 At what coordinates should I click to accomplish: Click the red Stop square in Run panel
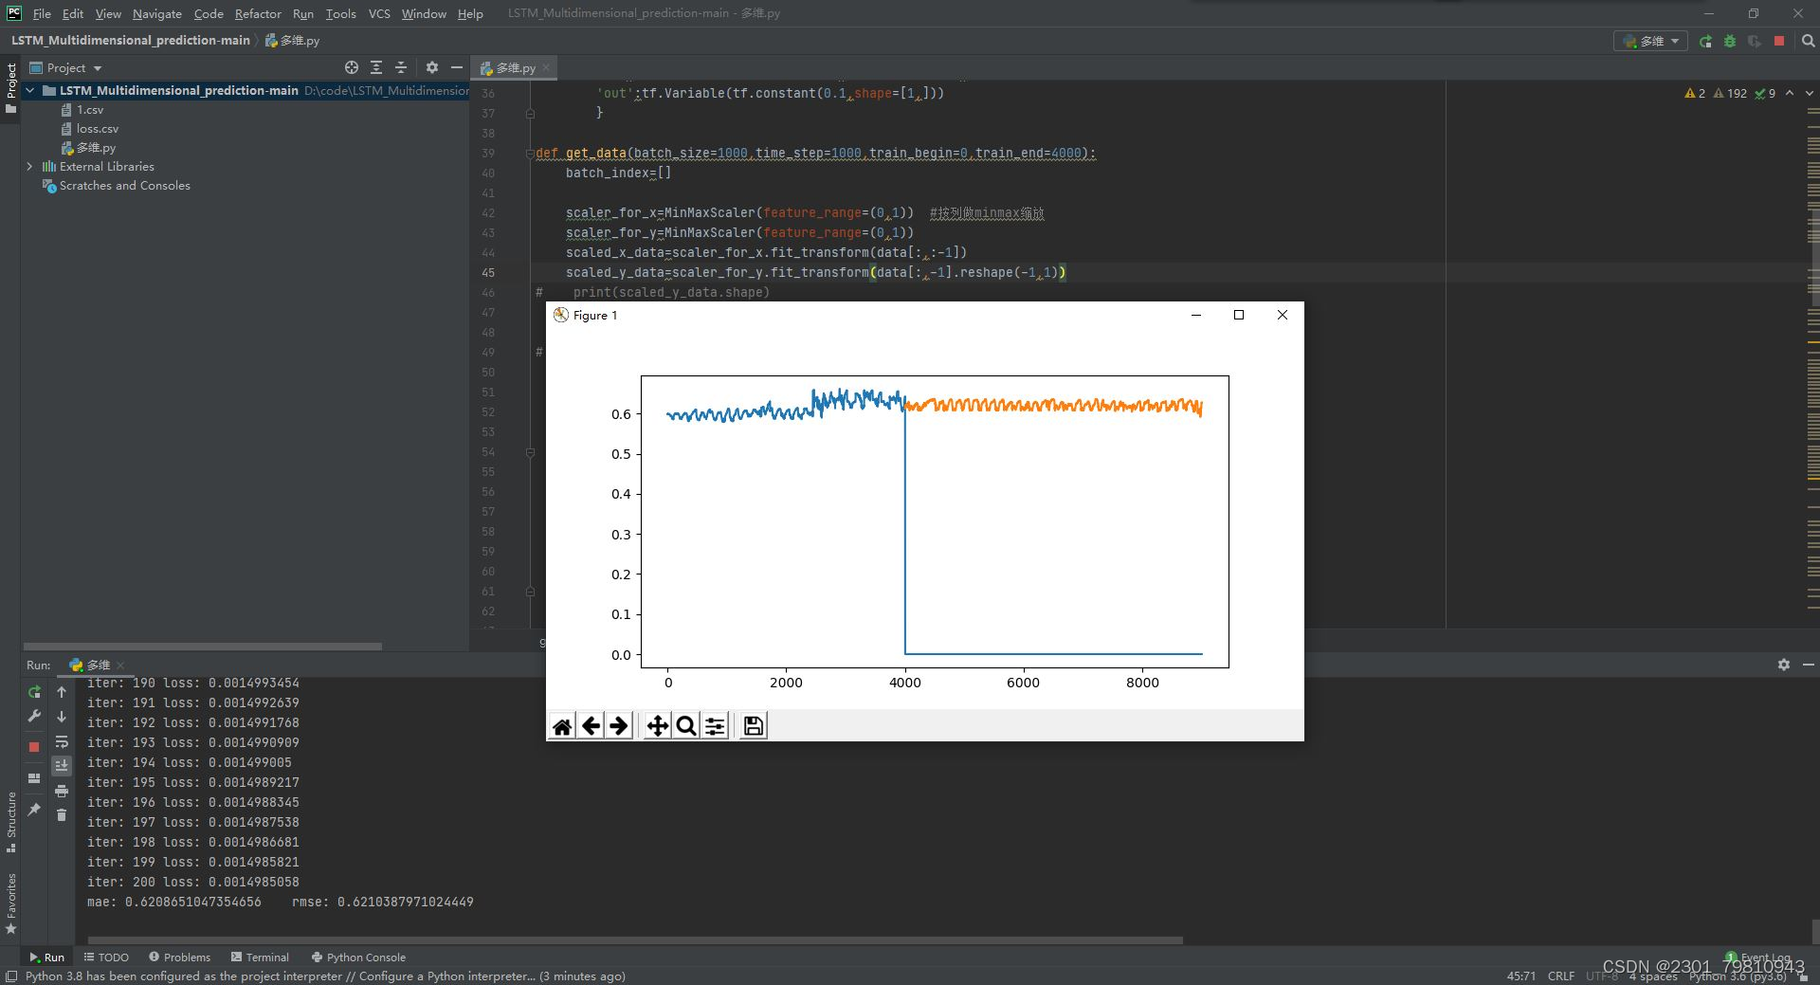pyautogui.click(x=34, y=747)
